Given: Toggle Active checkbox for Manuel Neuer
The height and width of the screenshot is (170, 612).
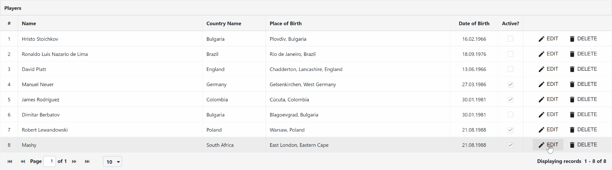Looking at the screenshot, I should tap(510, 84).
